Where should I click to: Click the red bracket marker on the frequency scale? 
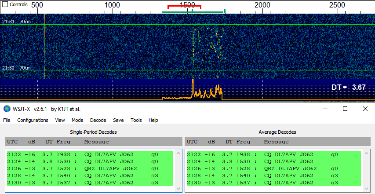[184, 7]
